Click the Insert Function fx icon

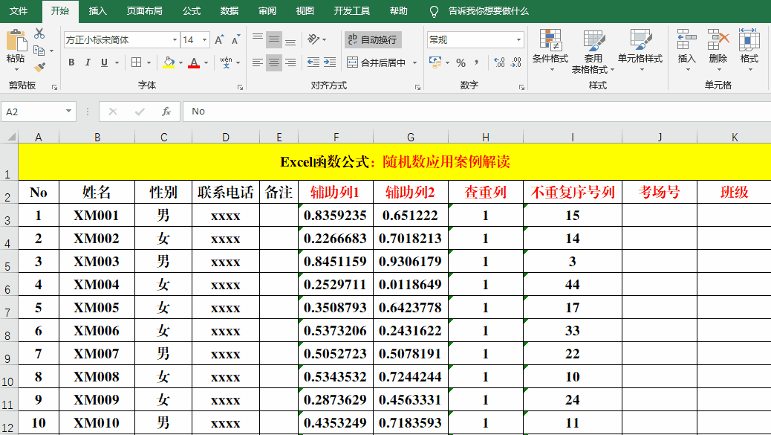(166, 112)
